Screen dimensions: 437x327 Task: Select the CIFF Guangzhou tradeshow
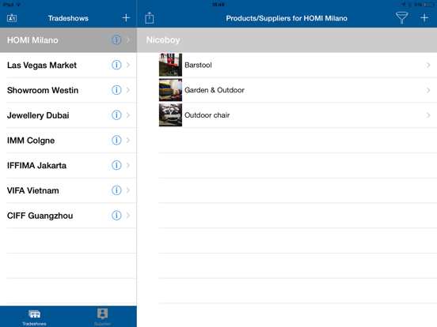point(68,215)
